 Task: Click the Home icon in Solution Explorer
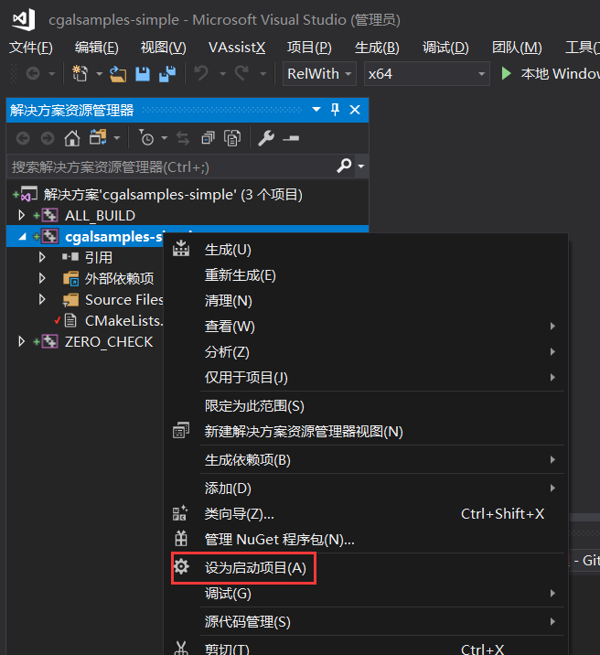click(x=72, y=138)
